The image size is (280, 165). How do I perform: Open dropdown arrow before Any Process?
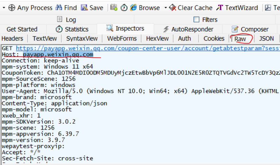4,8
